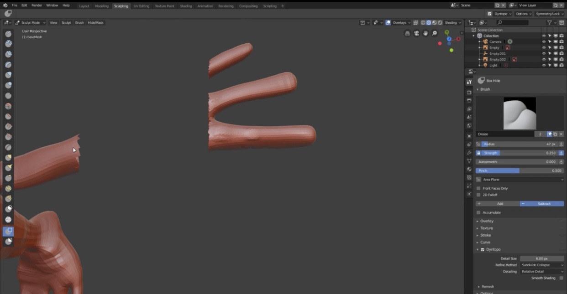
Task: Click the zoom magnifier viewport icon
Action: 435,33
